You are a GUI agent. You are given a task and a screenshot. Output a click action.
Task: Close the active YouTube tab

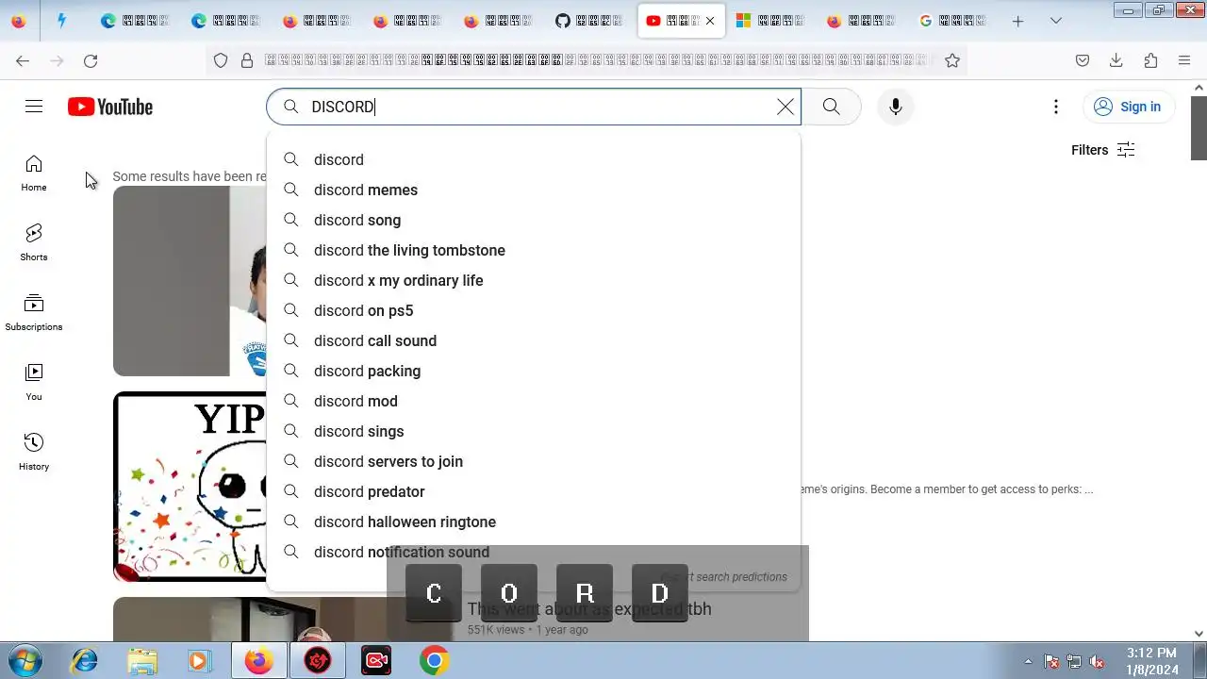point(710,21)
